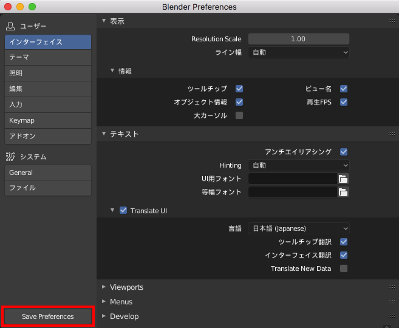Switch to the 入力 tab
The image size is (399, 328).
[48, 105]
